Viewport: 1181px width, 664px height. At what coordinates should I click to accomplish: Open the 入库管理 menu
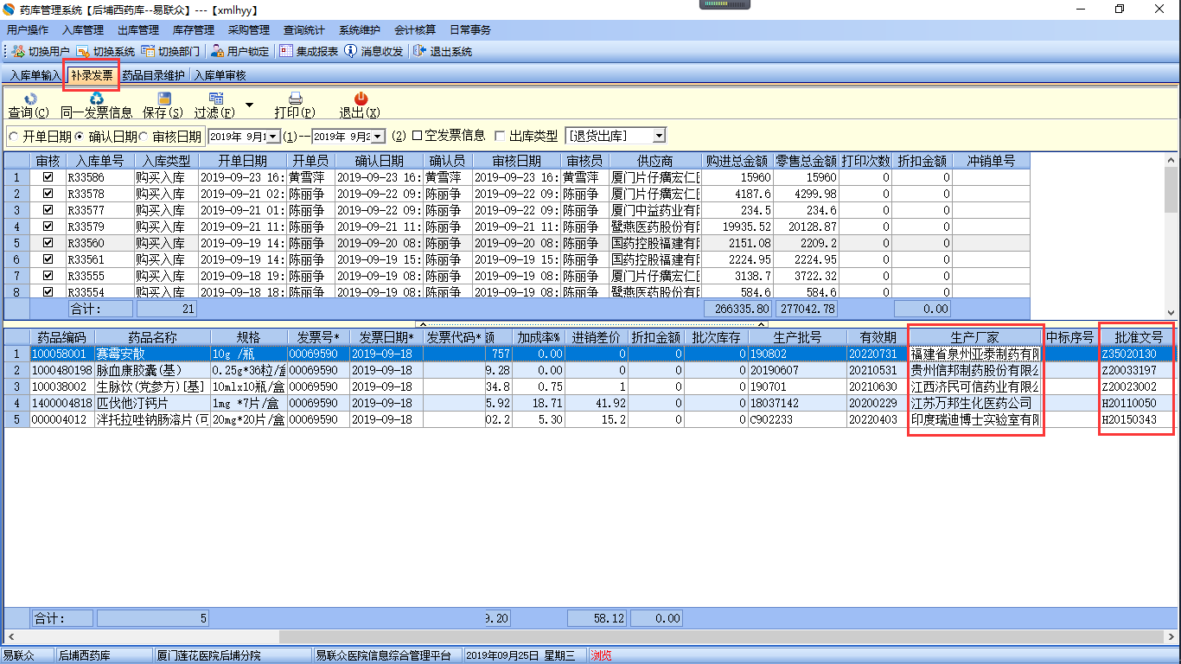83,30
